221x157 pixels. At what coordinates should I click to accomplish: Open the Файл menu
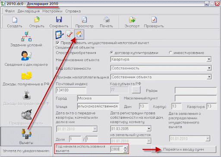click(x=9, y=11)
